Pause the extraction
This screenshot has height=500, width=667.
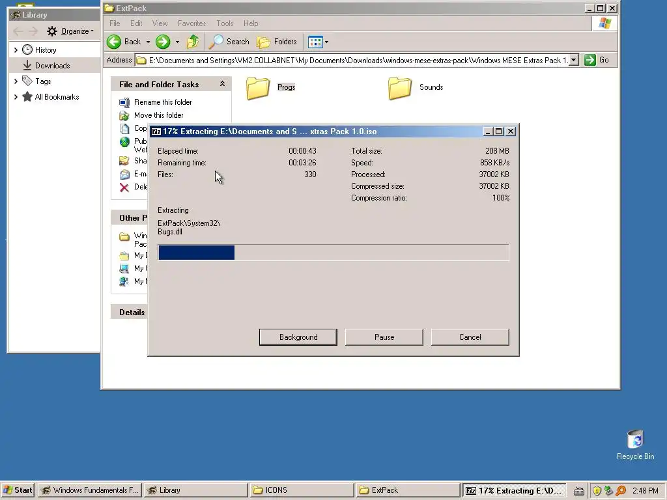(384, 337)
